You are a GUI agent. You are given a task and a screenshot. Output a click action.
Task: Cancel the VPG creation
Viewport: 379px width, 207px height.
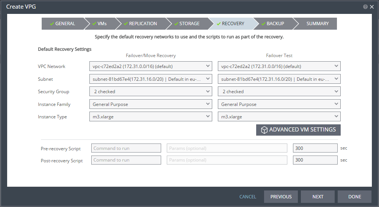coord(248,197)
